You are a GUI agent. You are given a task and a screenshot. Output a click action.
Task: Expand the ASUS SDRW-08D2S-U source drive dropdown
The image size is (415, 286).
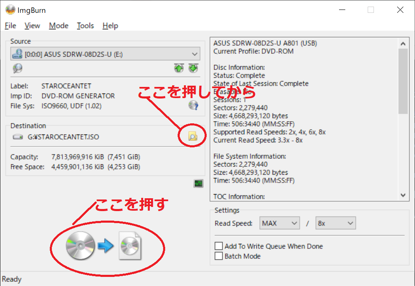pyautogui.click(x=105, y=54)
